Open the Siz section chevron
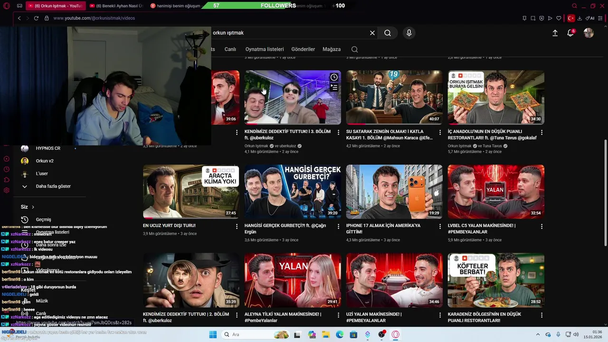Screen dimensions: 608x342 [x=33, y=207]
